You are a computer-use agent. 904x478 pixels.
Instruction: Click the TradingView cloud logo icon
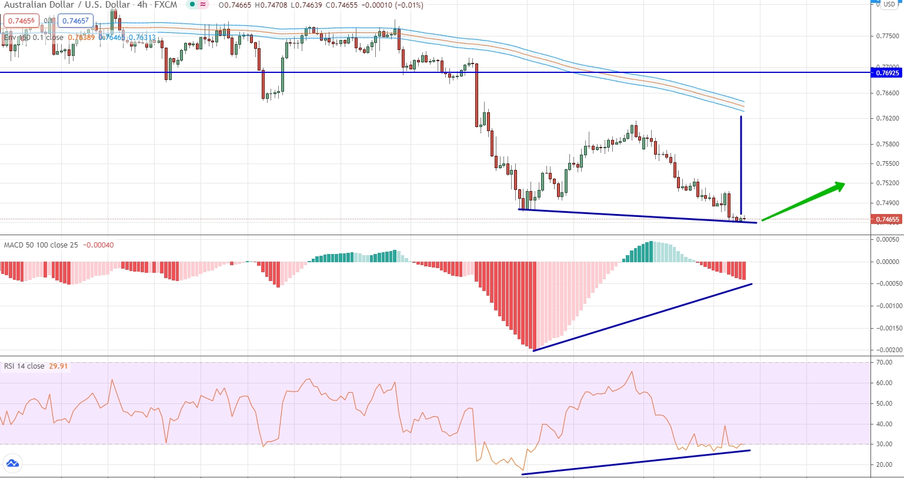12,463
